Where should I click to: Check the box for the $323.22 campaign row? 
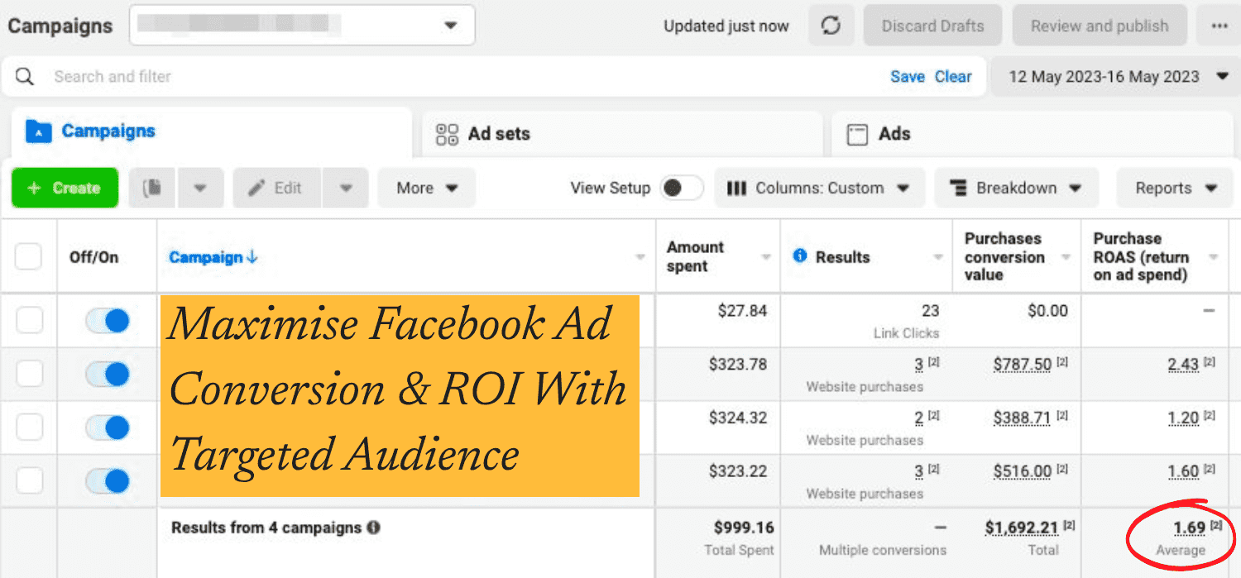point(29,480)
